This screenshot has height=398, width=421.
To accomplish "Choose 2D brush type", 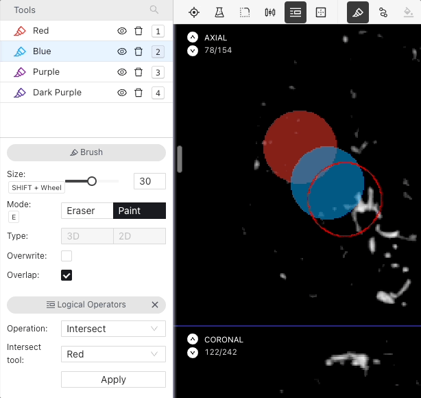I will point(139,236).
